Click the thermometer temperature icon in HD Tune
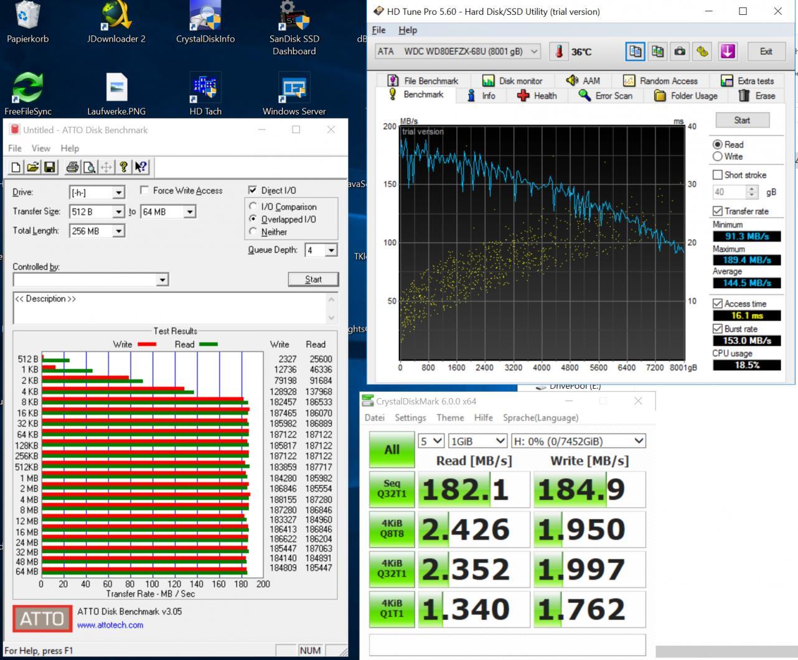 559,52
